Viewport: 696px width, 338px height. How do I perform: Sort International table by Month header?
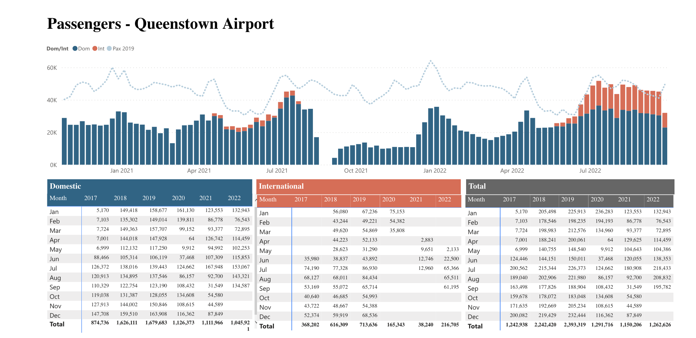(268, 199)
